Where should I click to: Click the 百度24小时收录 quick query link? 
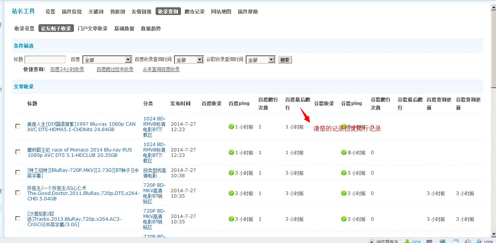67,70
